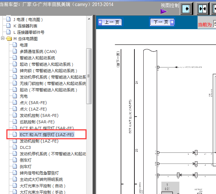Open K 连接器列表
This screenshot has height=194, width=216.
click(25, 26)
